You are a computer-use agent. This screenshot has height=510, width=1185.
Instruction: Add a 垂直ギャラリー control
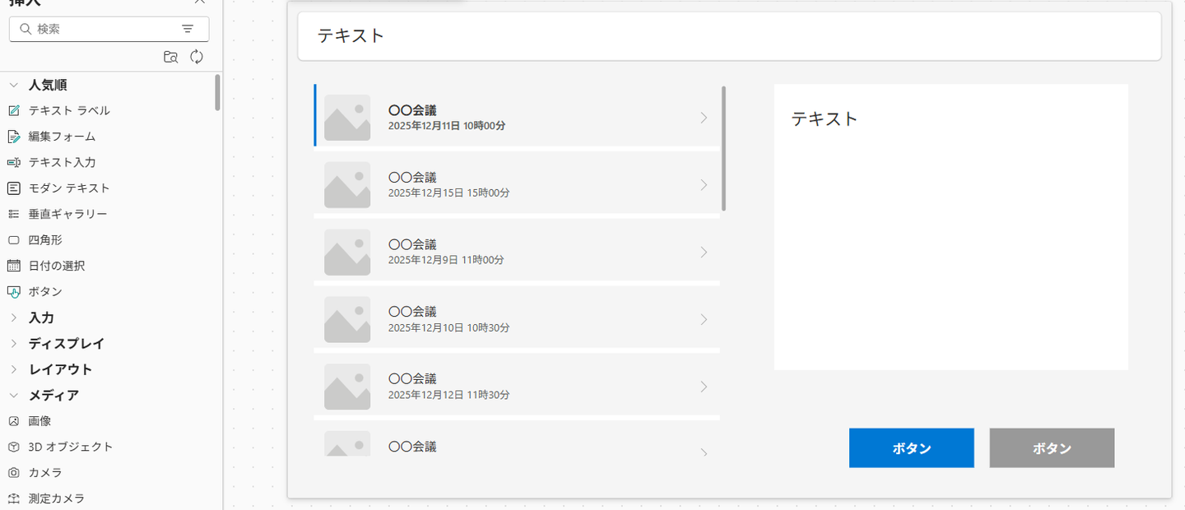pyautogui.click(x=67, y=214)
